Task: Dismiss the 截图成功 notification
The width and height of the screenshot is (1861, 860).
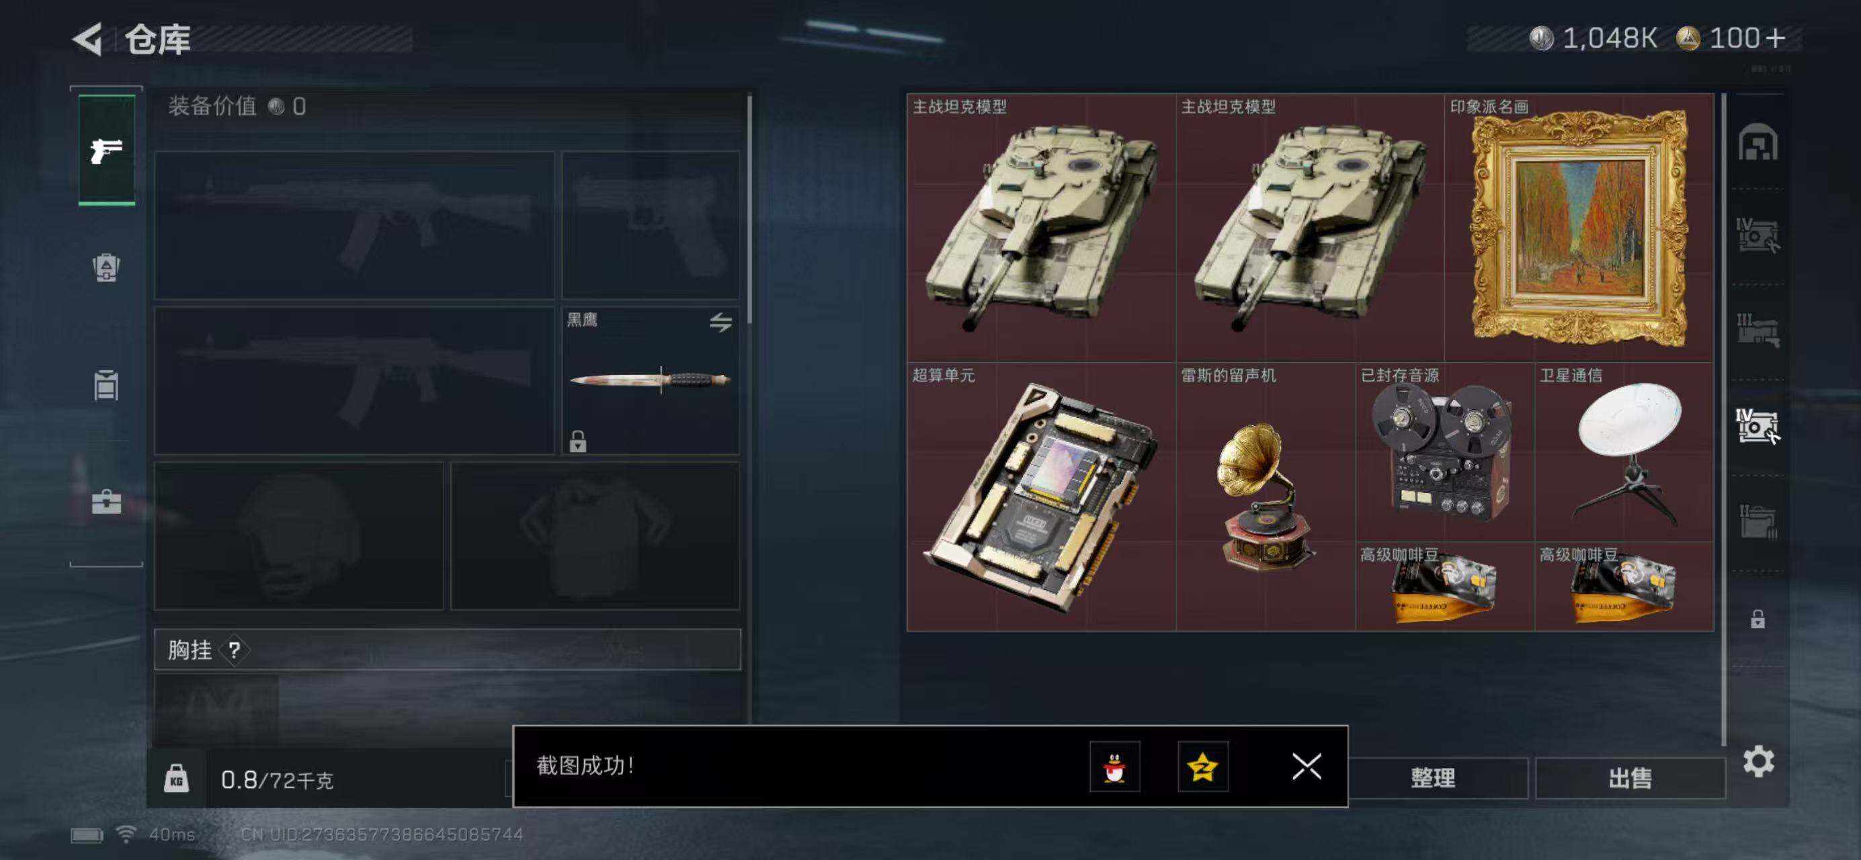Action: coord(1306,767)
